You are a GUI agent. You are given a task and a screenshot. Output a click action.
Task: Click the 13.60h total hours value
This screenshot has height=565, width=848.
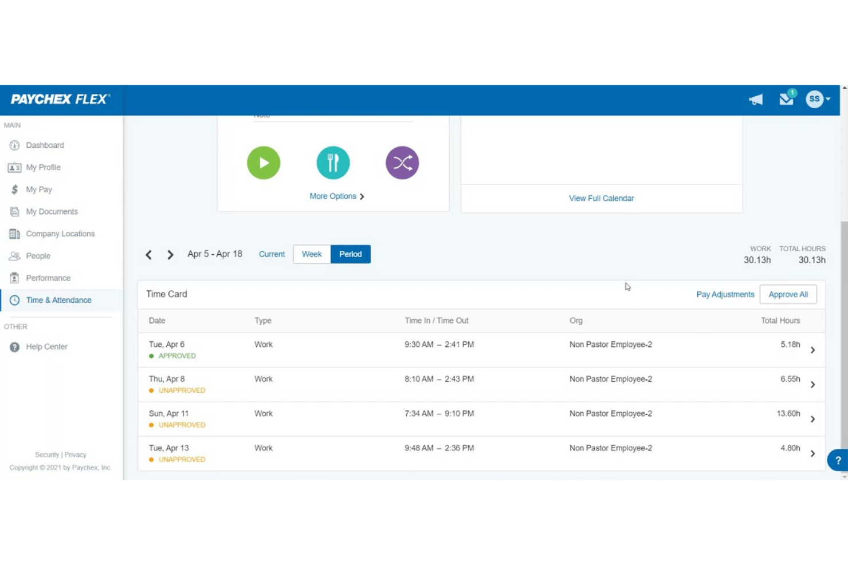[x=788, y=413]
